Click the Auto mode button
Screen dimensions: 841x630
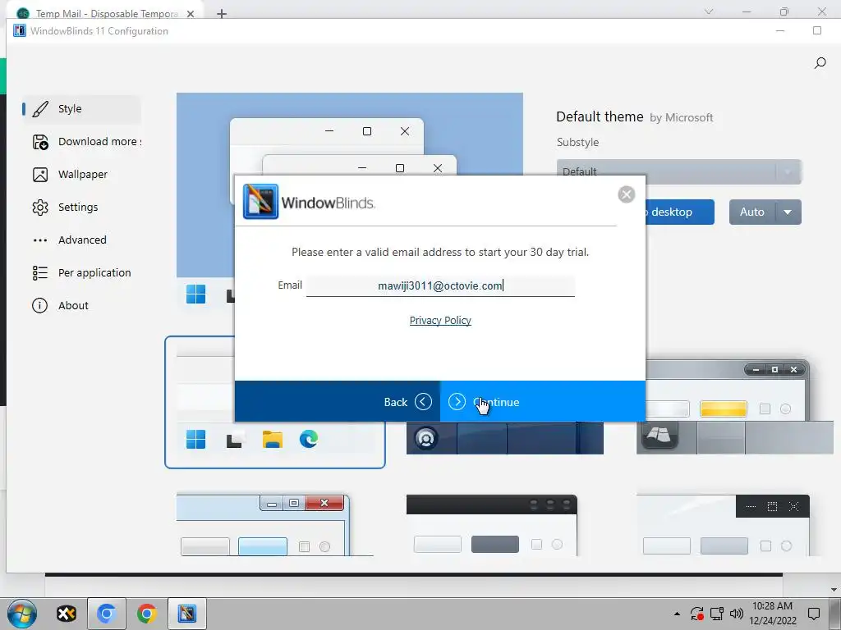click(752, 212)
